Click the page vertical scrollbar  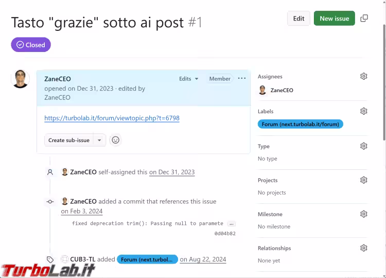[384, 82]
